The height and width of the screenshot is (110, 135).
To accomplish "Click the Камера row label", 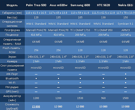I will (12, 61).
